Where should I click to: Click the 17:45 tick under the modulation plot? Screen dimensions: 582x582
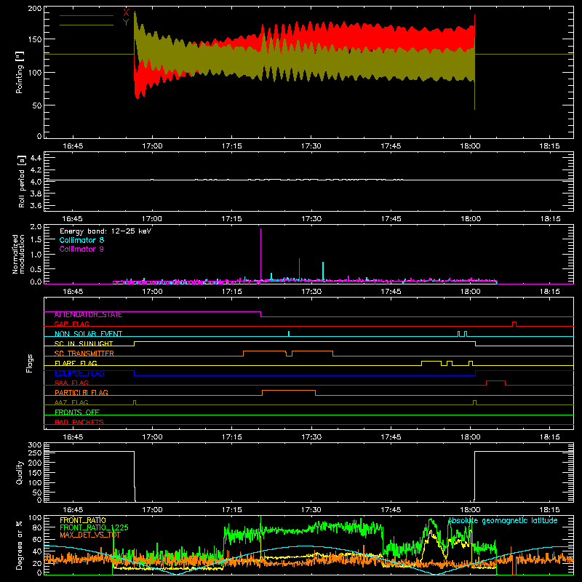click(391, 292)
